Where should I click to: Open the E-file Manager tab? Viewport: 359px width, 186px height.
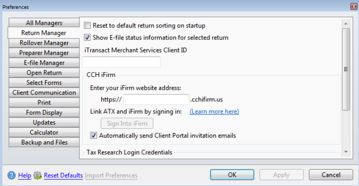44,63
